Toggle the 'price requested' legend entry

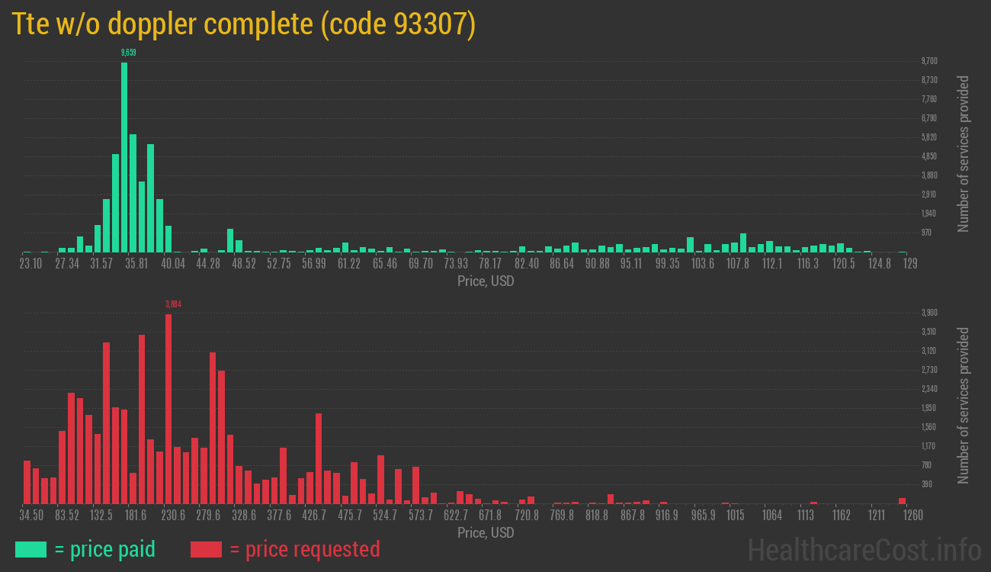tap(311, 549)
